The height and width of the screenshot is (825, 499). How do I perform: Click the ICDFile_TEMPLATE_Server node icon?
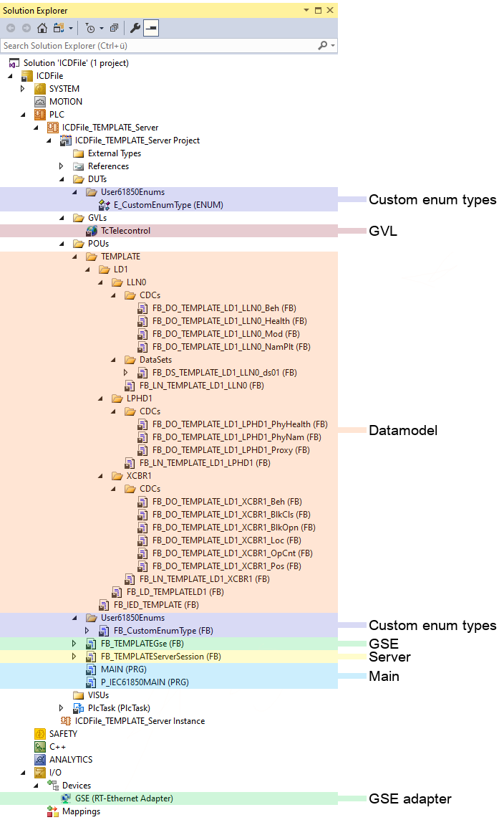click(x=52, y=128)
